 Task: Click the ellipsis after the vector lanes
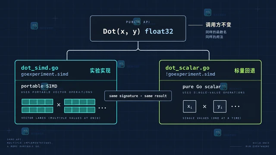click(102, 108)
